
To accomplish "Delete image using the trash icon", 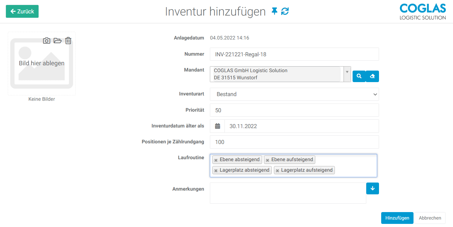I will click(x=68, y=41).
